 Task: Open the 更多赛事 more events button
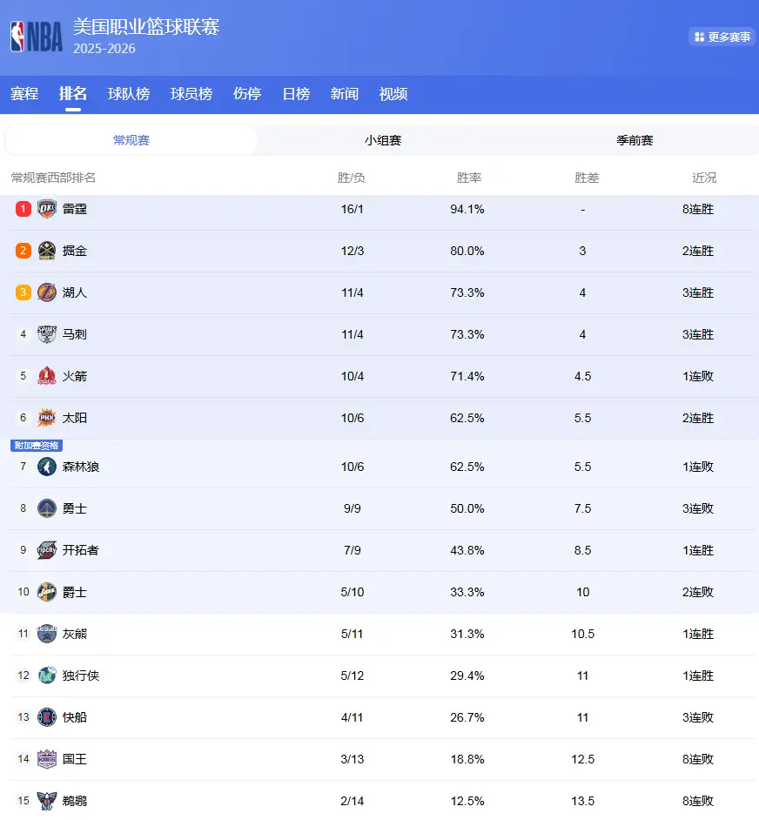(x=722, y=37)
